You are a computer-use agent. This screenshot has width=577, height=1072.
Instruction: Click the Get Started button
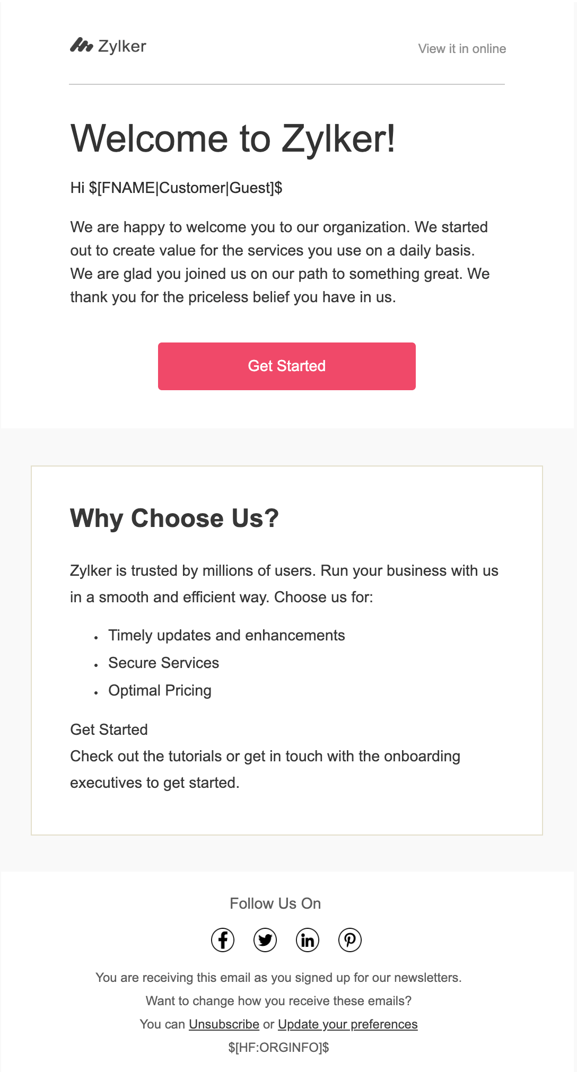coord(287,366)
